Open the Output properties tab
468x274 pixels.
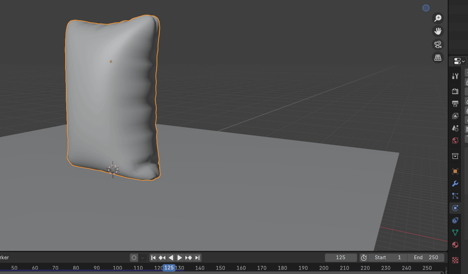[455, 104]
